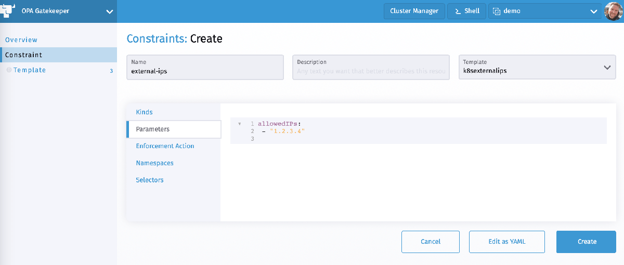Click the Rancher cow logo icon
The image size is (624, 265).
[x=8, y=11]
